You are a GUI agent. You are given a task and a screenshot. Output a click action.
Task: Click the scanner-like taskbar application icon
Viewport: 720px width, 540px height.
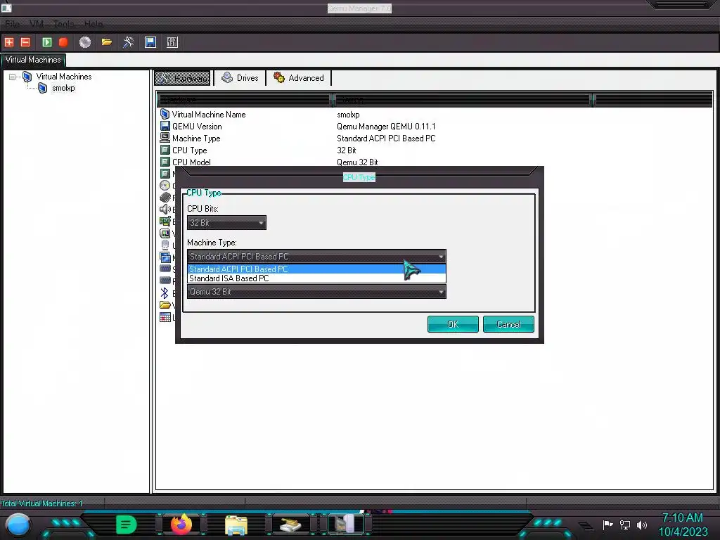click(290, 525)
